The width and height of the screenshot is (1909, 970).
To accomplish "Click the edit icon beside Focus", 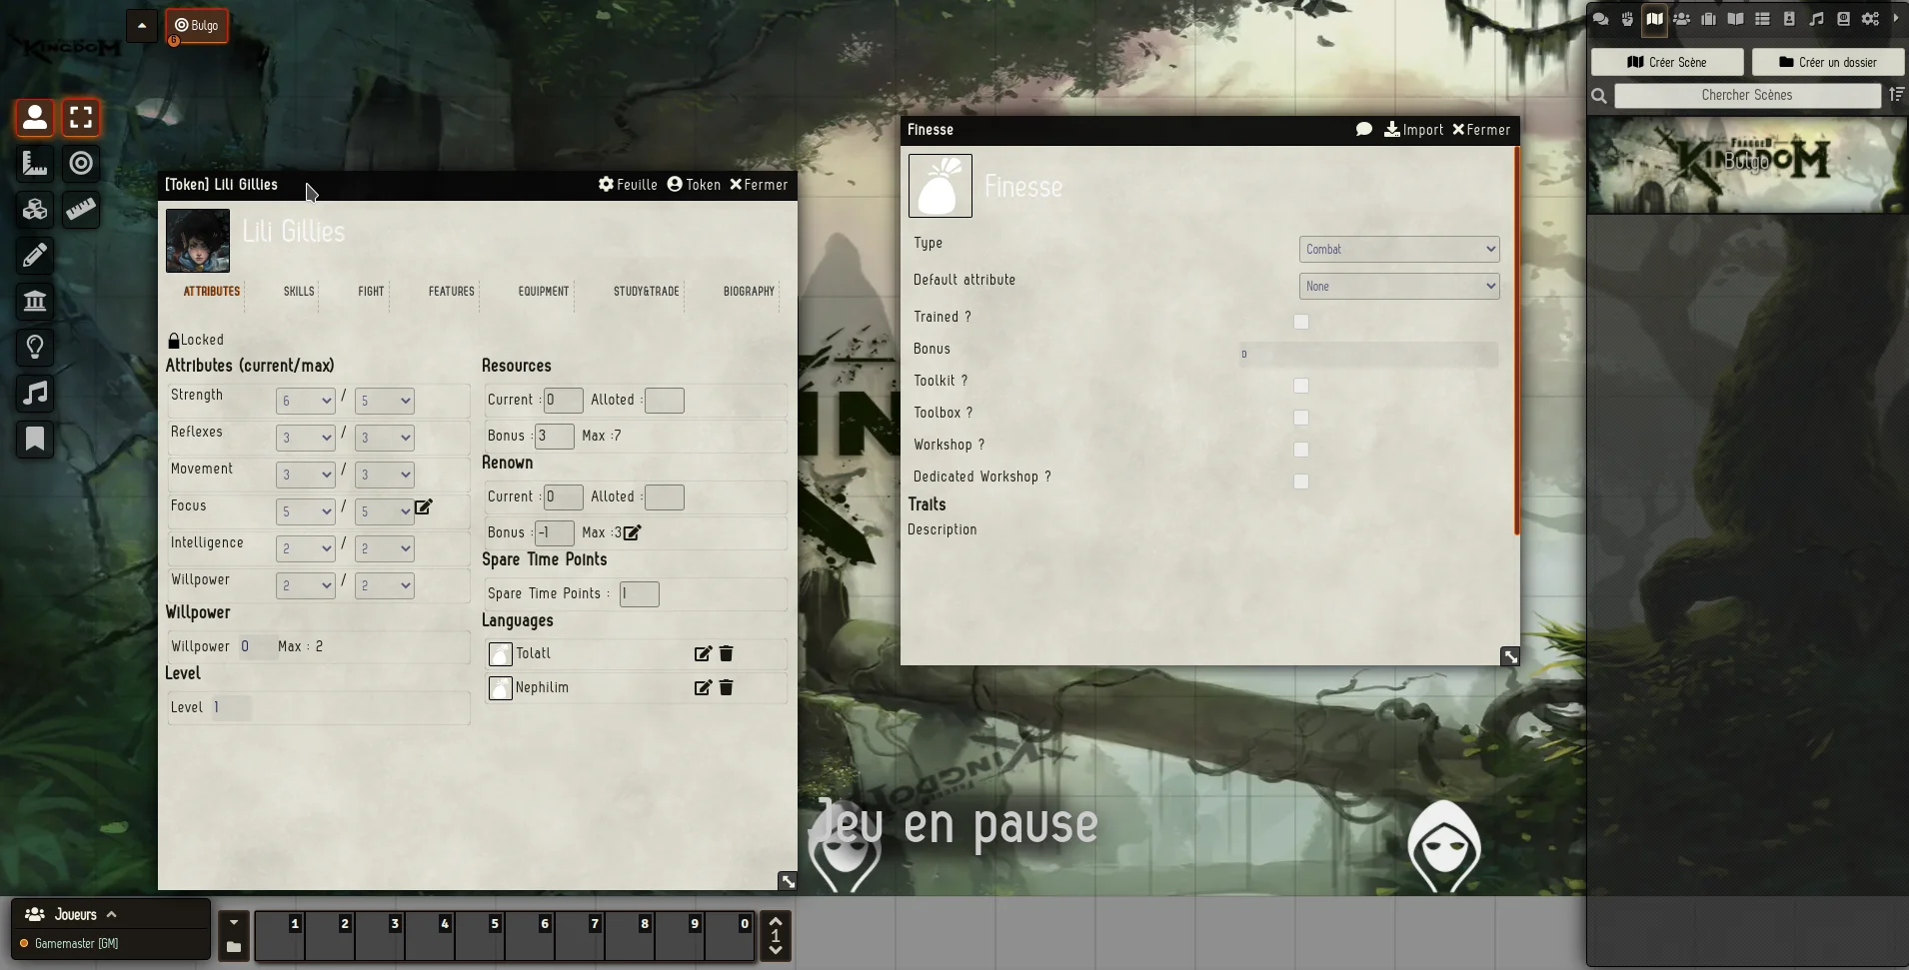I will click(424, 507).
